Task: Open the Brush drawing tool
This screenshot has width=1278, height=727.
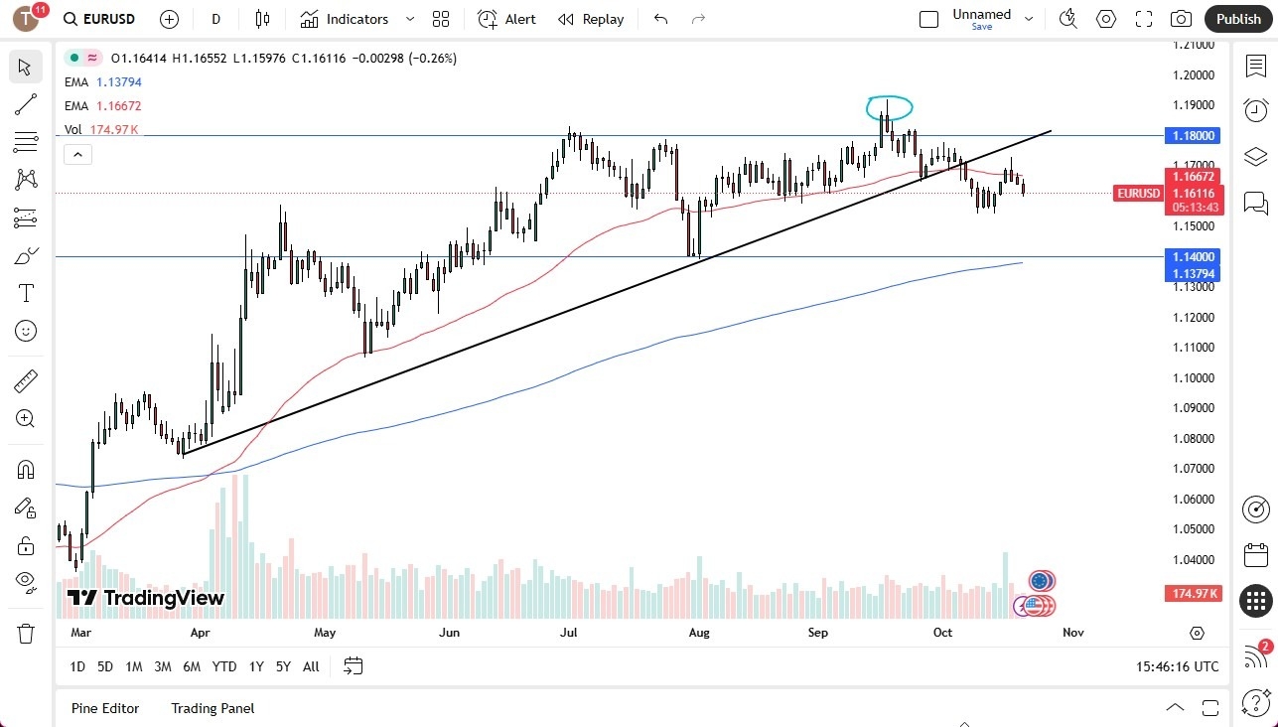Action: pos(25,254)
